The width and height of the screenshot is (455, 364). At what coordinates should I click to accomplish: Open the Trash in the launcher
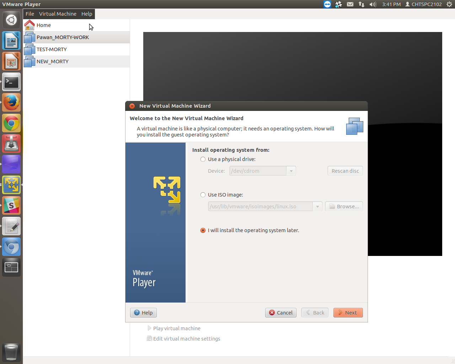coord(11,352)
